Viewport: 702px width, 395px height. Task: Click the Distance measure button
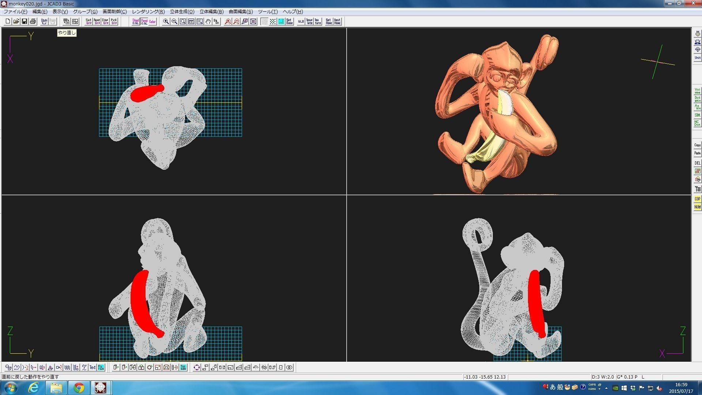[698, 99]
